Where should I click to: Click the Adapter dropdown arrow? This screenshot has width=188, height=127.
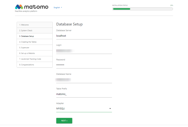[110, 109]
